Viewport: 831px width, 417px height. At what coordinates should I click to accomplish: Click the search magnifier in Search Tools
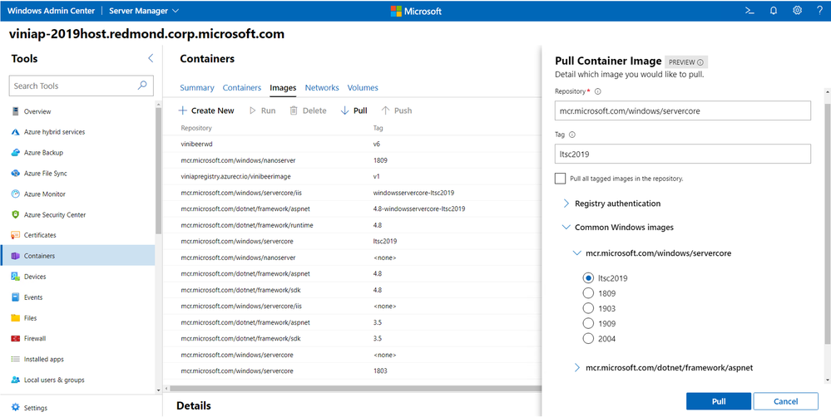[142, 86]
